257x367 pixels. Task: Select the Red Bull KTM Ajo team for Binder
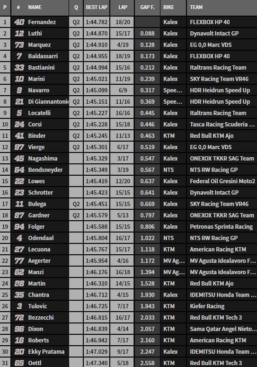click(x=212, y=136)
